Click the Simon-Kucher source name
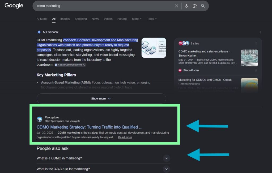The width and height of the screenshot is (272, 173). pyautogui.click(x=191, y=70)
